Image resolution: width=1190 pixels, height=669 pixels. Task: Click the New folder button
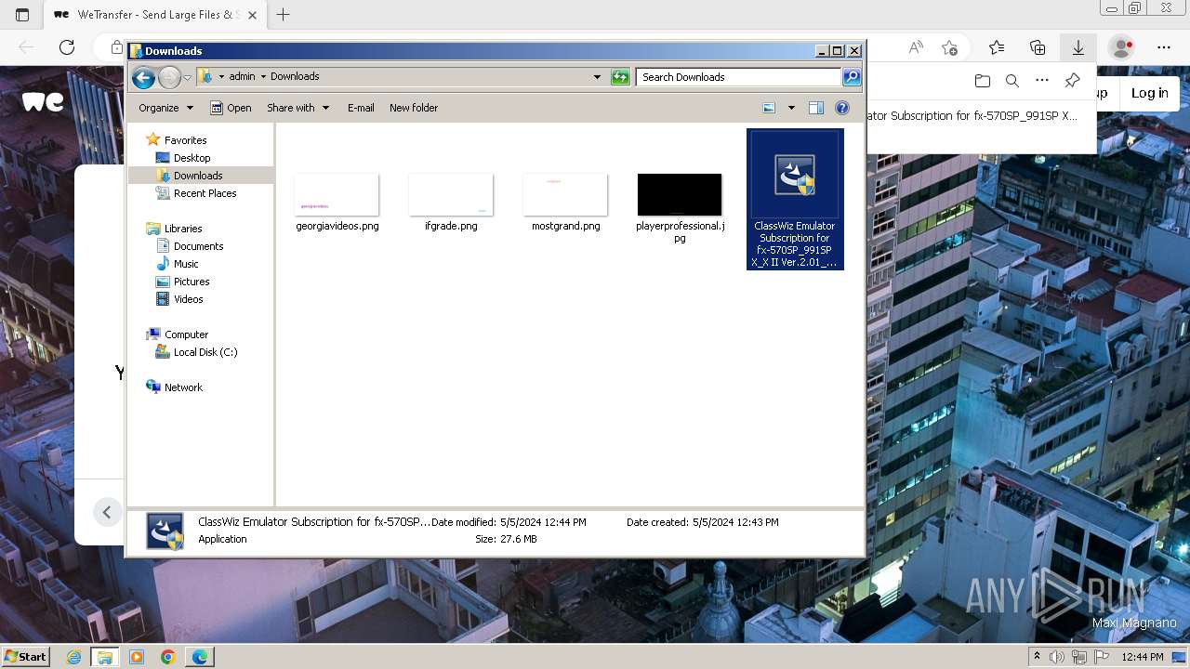click(414, 108)
